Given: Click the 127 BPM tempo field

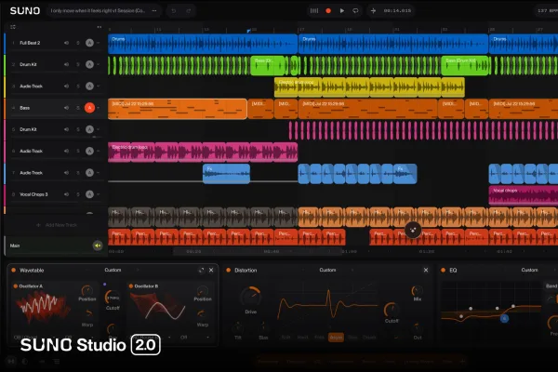Looking at the screenshot, I should point(548,10).
